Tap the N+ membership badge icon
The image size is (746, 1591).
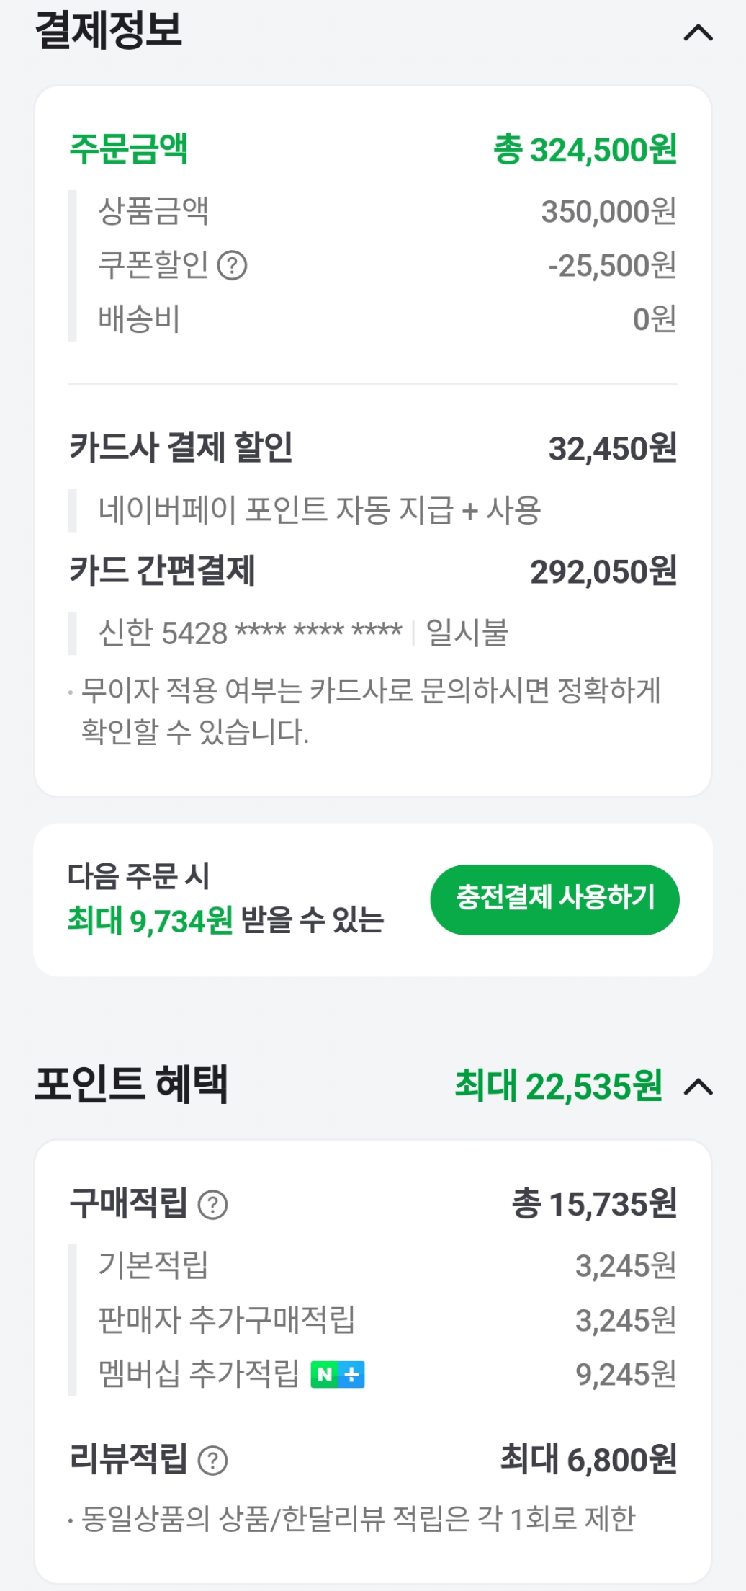(x=337, y=1375)
